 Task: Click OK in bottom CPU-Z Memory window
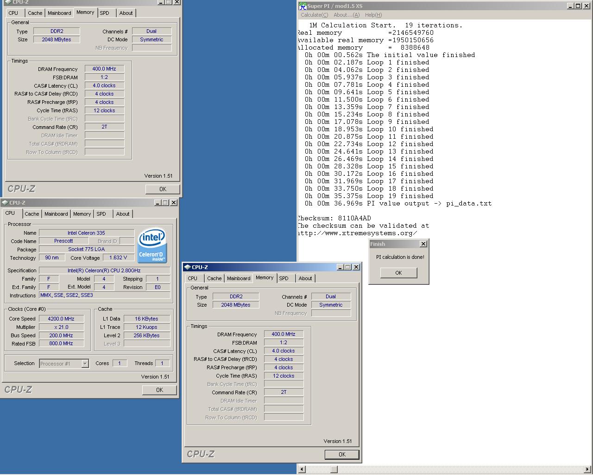(342, 454)
